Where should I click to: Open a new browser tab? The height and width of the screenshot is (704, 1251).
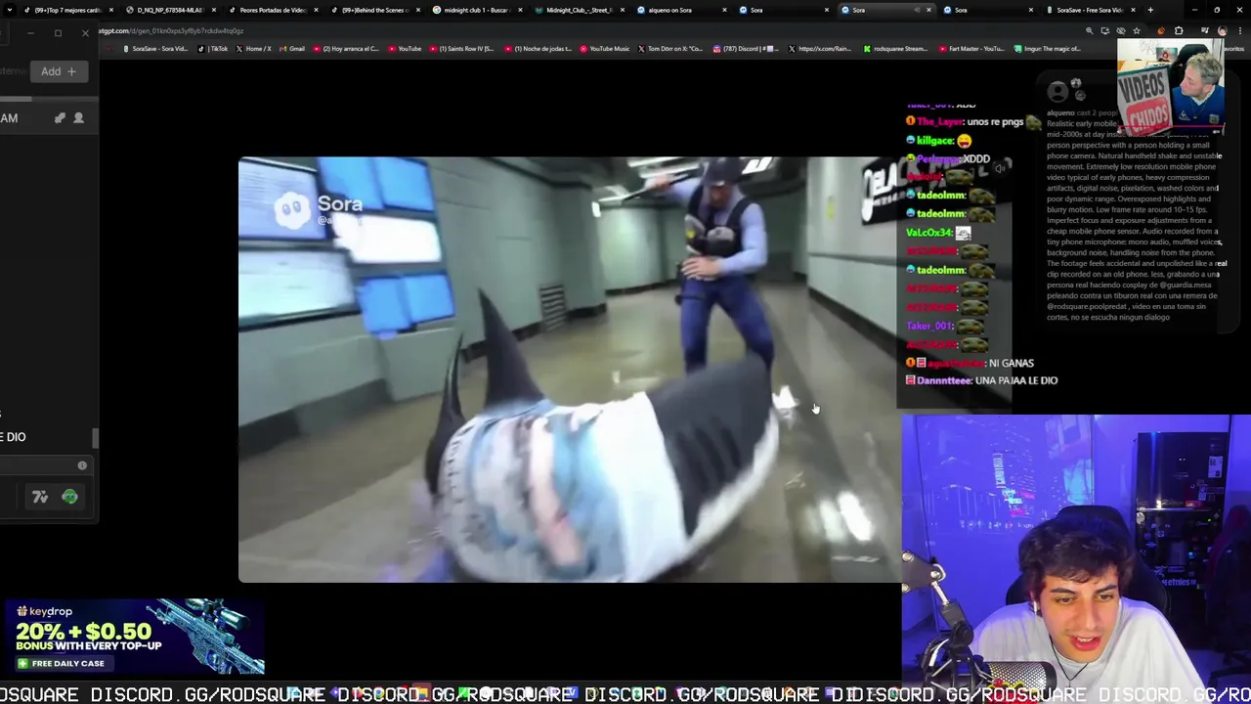click(x=1150, y=10)
